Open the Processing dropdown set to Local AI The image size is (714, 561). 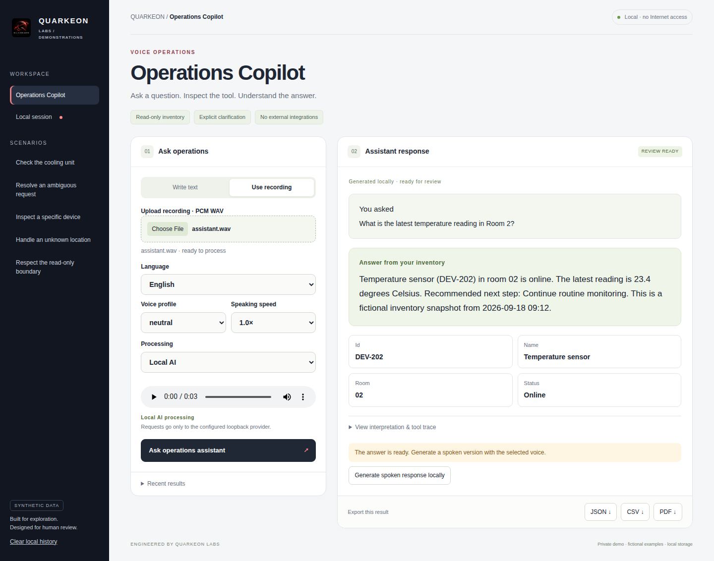pos(228,362)
